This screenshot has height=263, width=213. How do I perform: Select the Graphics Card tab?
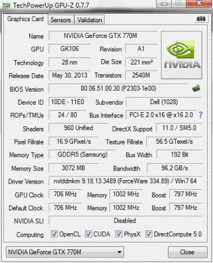25,19
